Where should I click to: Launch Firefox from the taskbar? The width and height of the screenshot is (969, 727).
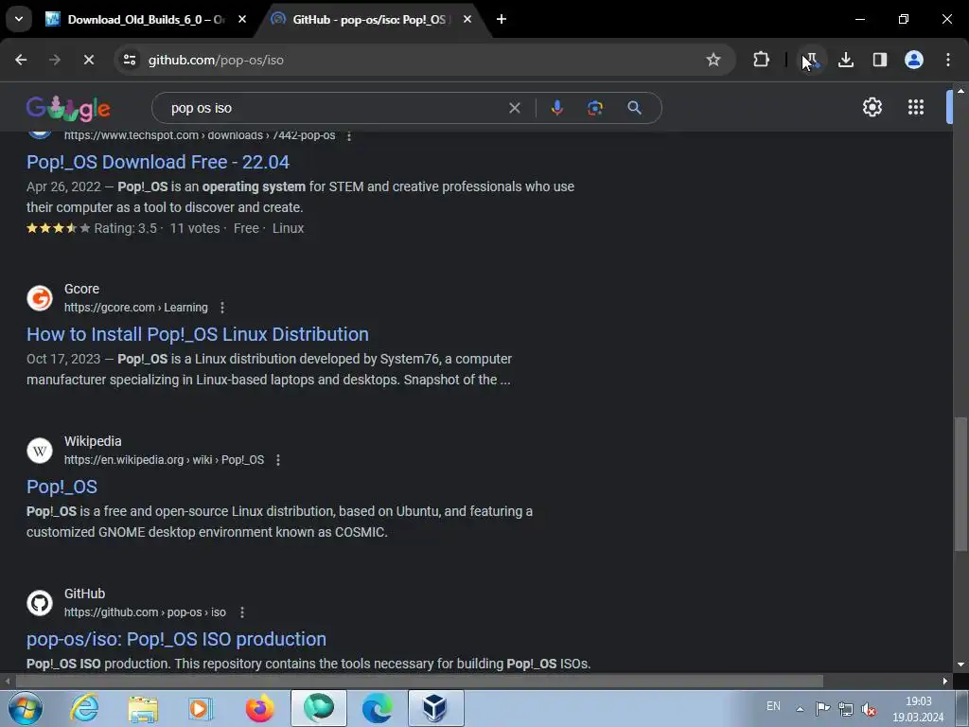[260, 708]
